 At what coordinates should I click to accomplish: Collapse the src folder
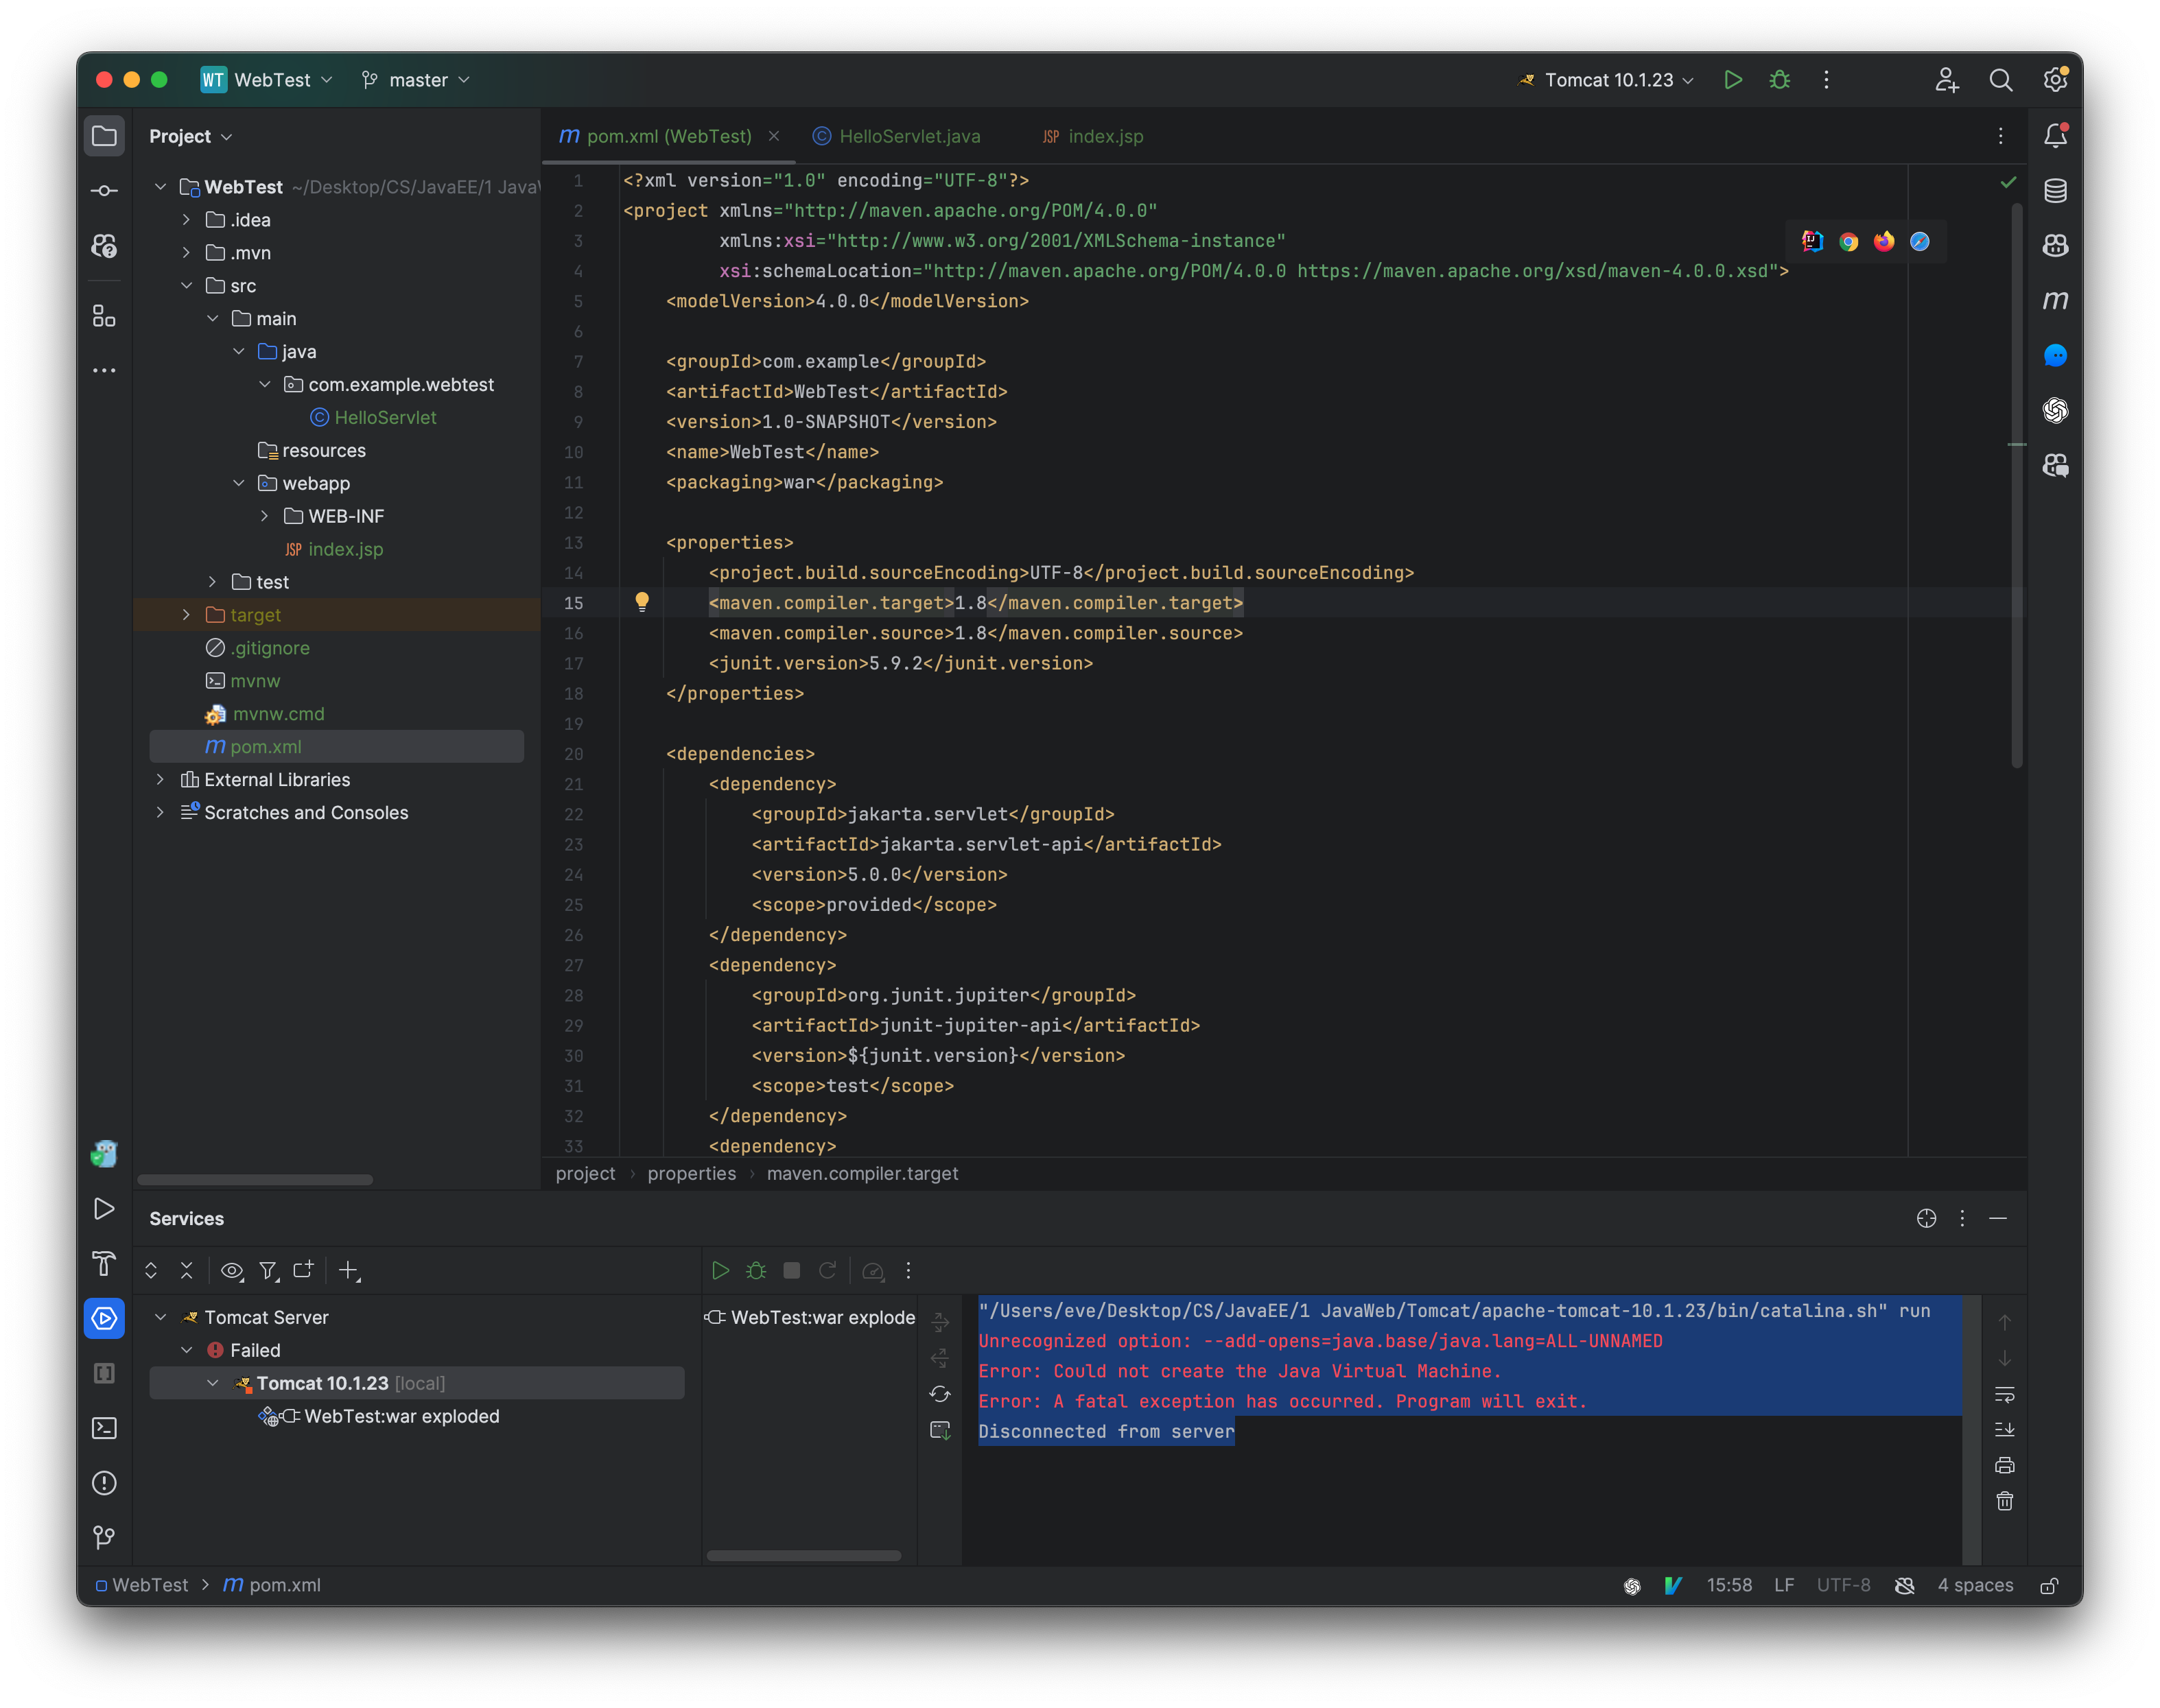coord(187,285)
